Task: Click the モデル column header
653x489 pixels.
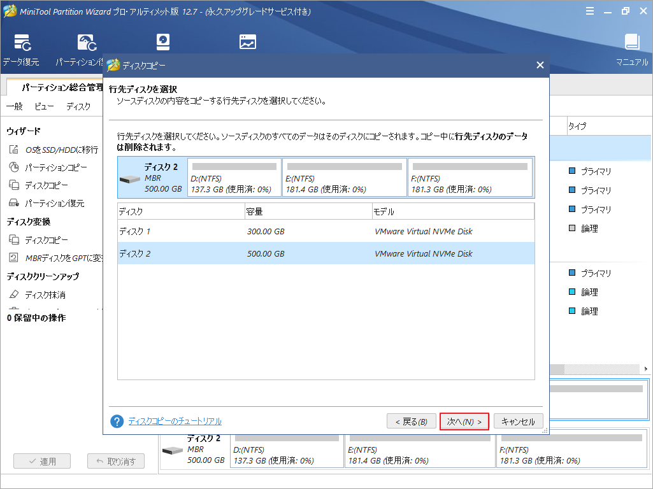Action: click(453, 211)
